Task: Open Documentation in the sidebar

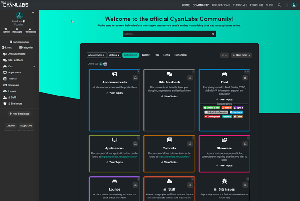Action: (x=19, y=42)
